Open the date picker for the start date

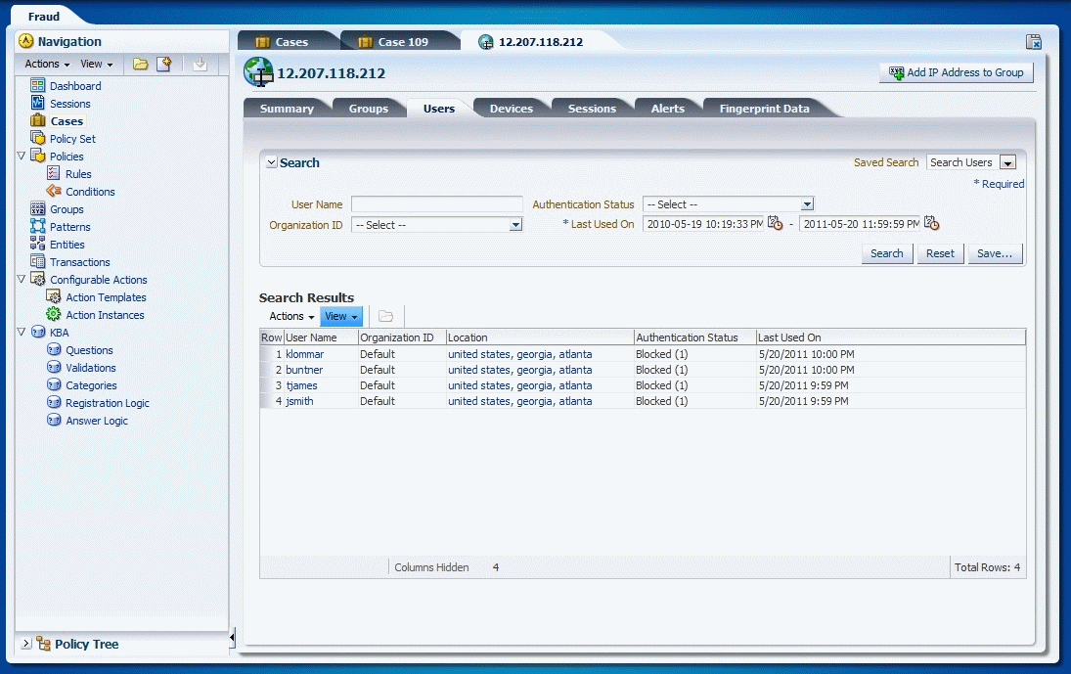[777, 223]
